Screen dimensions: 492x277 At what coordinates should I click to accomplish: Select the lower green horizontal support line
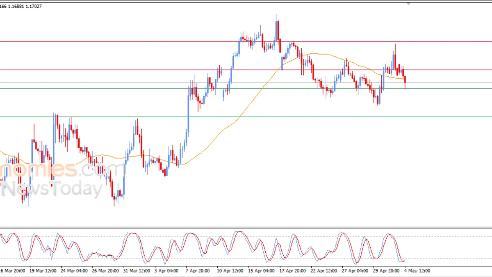click(246, 117)
